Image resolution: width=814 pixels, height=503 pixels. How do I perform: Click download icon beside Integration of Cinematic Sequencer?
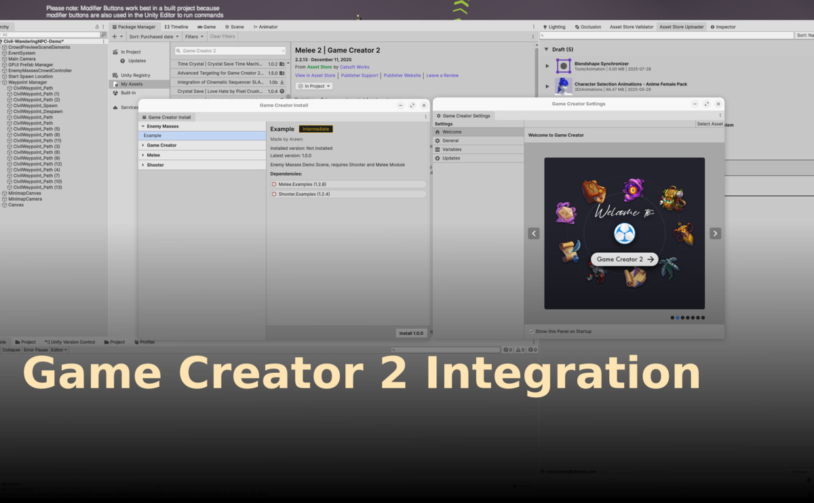tap(282, 82)
